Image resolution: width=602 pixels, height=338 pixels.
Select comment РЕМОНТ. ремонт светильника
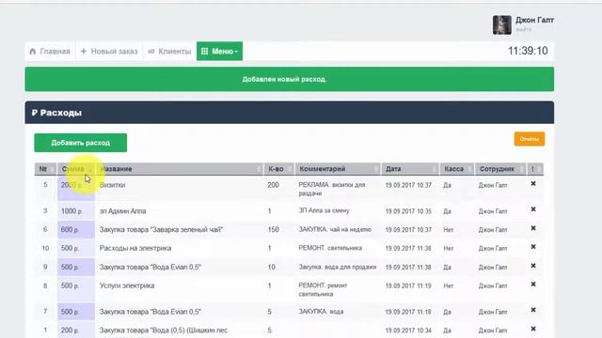323,290
